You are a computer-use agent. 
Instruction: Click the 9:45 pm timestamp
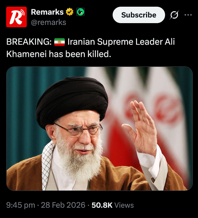(21, 205)
